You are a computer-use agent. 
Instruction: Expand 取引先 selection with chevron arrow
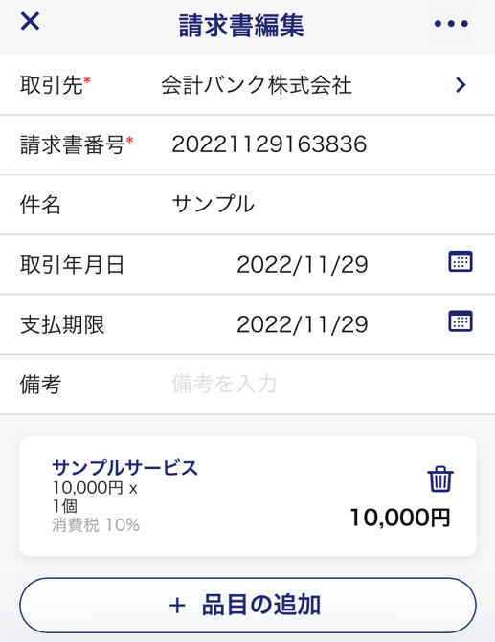461,85
